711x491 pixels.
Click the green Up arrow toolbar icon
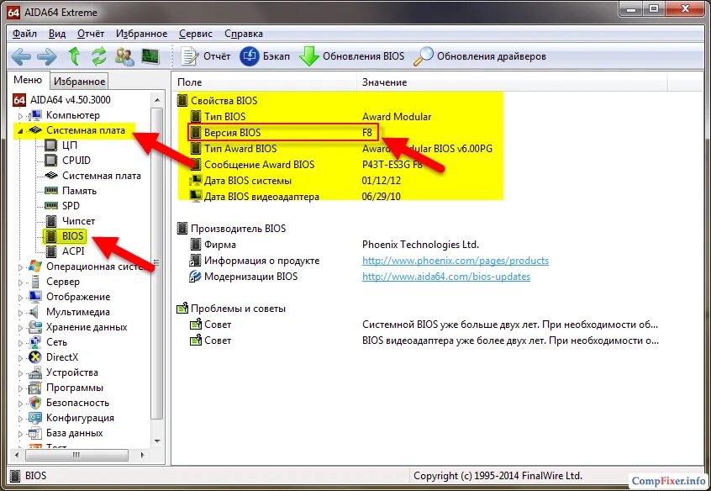(x=74, y=56)
